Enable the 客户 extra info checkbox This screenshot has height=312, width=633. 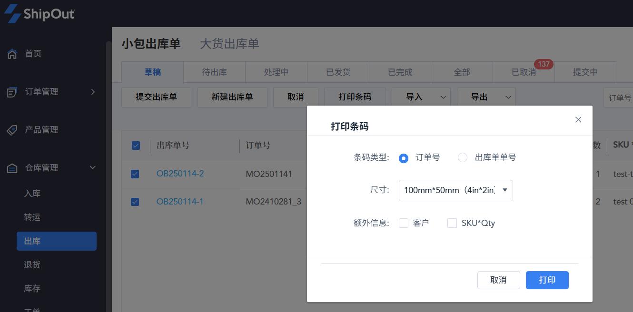pos(404,223)
